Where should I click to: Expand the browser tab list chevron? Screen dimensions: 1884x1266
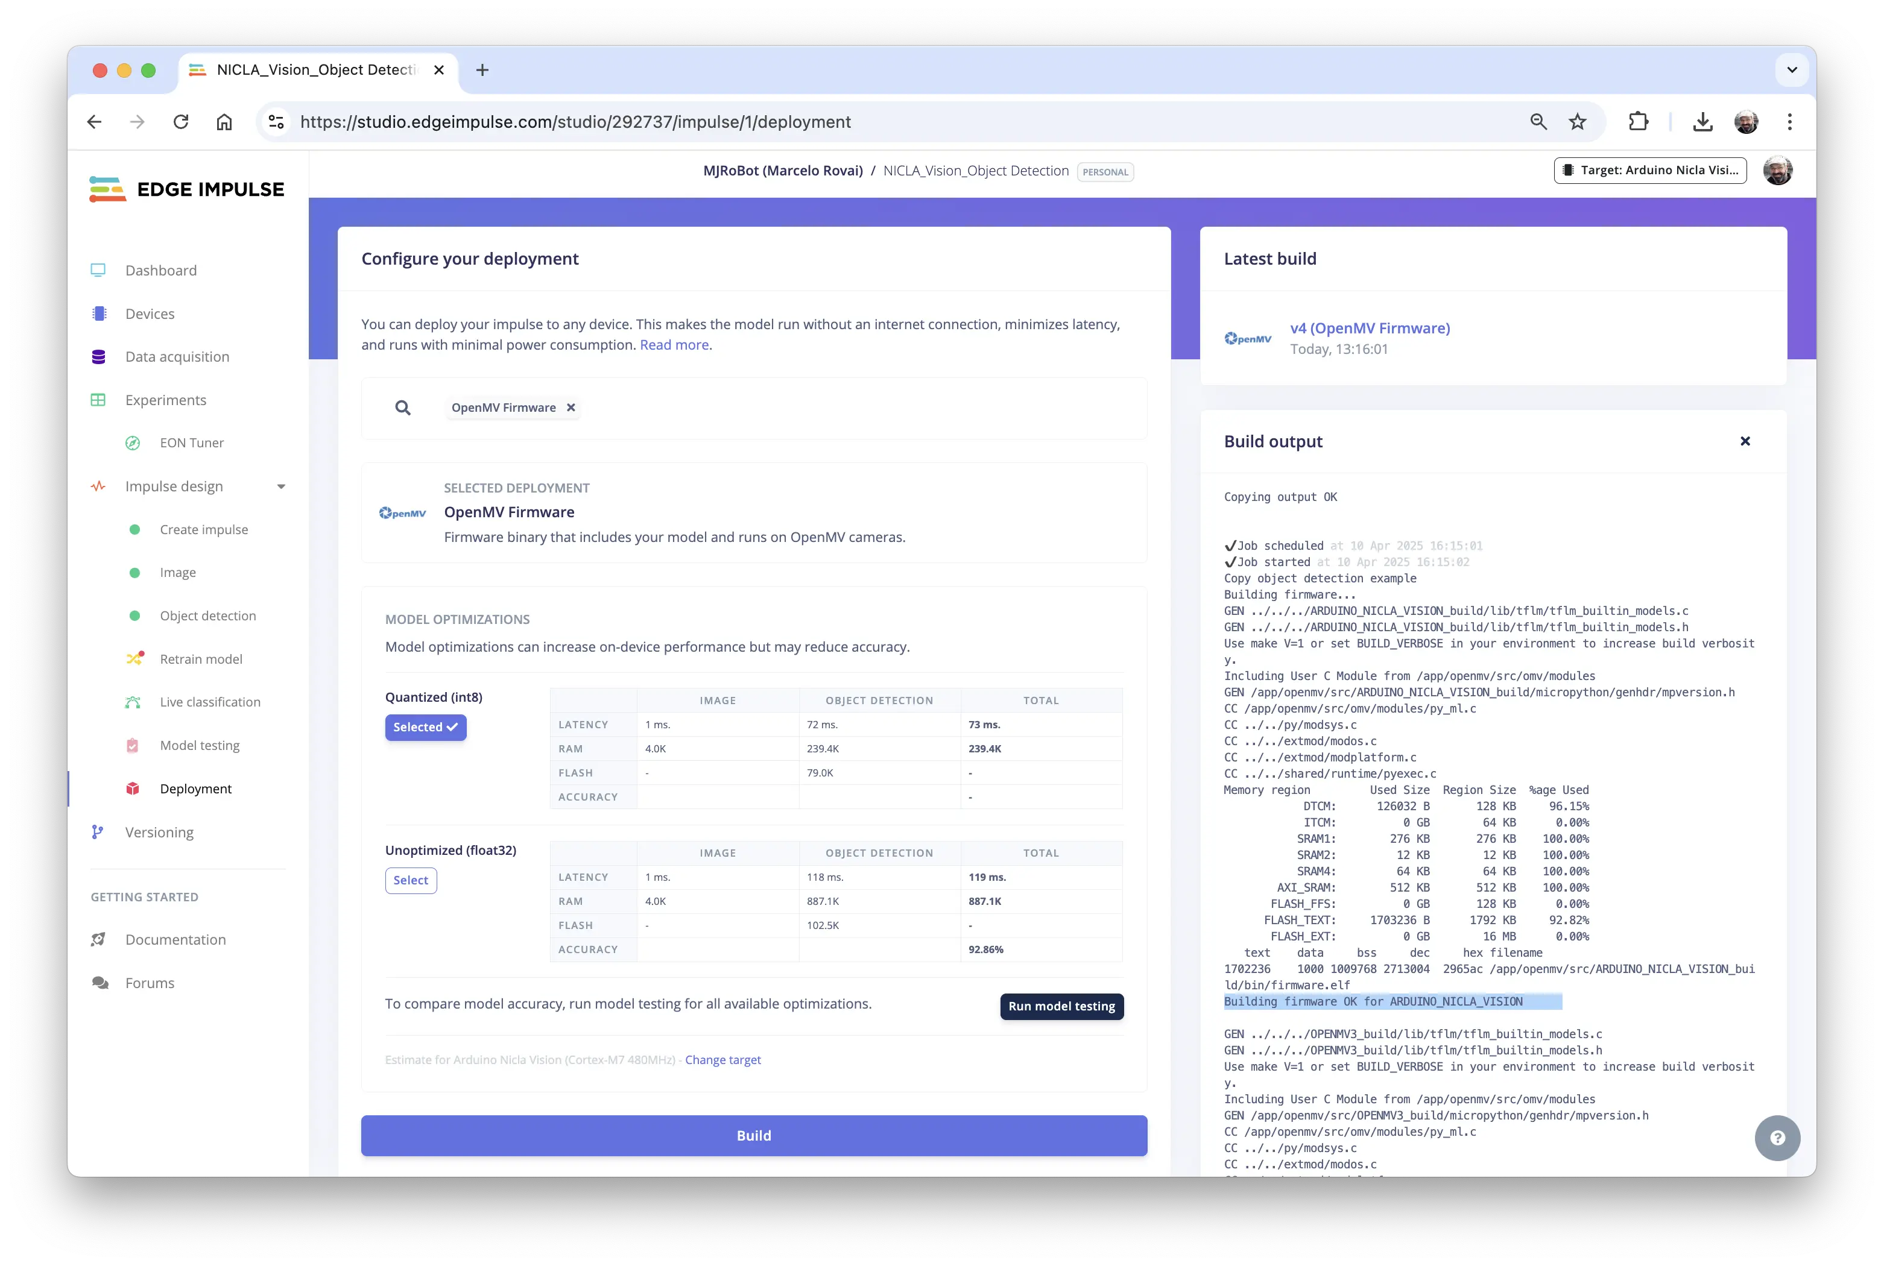click(x=1792, y=71)
